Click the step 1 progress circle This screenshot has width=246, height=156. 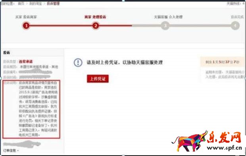coord(26,25)
